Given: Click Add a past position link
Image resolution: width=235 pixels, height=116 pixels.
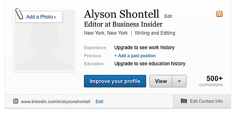Looking at the screenshot, I should (x=135, y=56).
